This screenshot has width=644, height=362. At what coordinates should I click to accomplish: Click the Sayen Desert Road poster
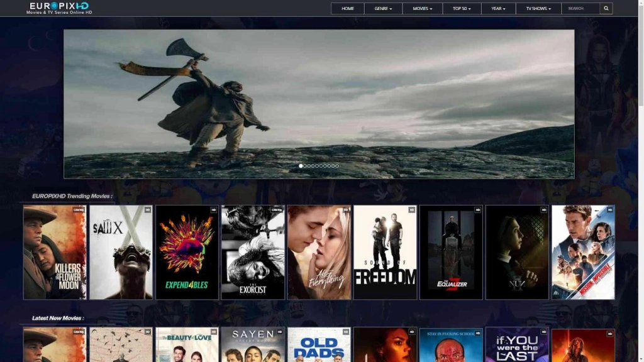pyautogui.click(x=253, y=345)
